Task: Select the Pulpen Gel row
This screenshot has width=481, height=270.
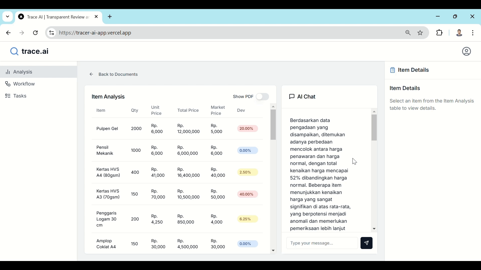Action: [107, 129]
